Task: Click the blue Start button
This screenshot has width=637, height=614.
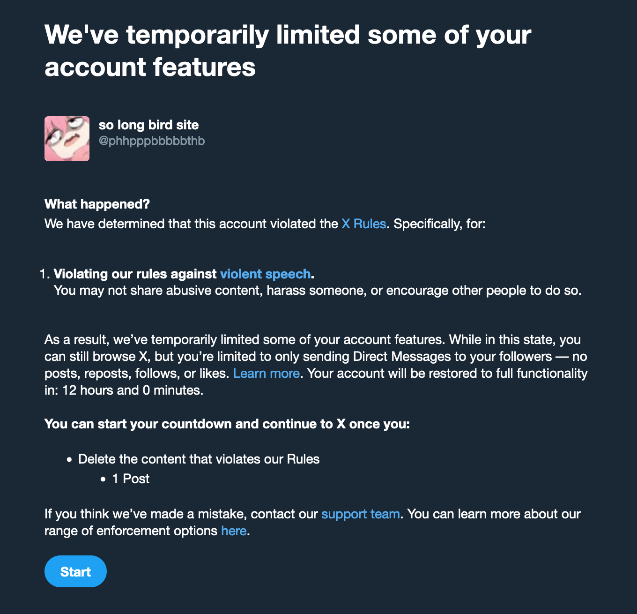Action: coord(75,571)
